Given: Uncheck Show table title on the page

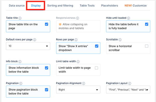Looking at the screenshot, I should (x=47, y=24).
